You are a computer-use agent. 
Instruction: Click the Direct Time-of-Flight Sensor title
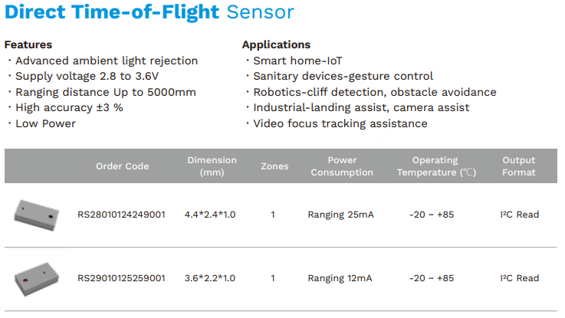click(x=149, y=12)
